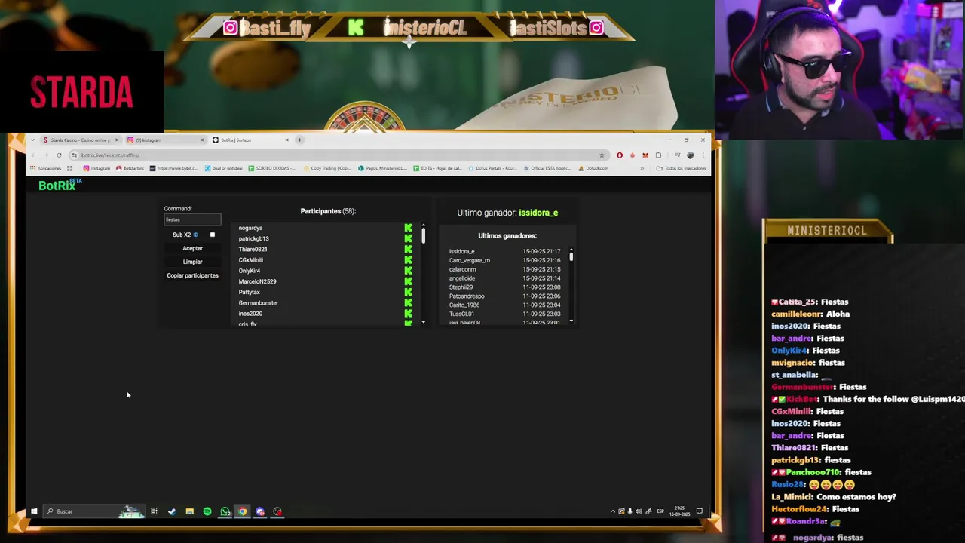This screenshot has height=543, width=965.
Task: Open Chrome from the taskbar
Action: click(x=242, y=511)
